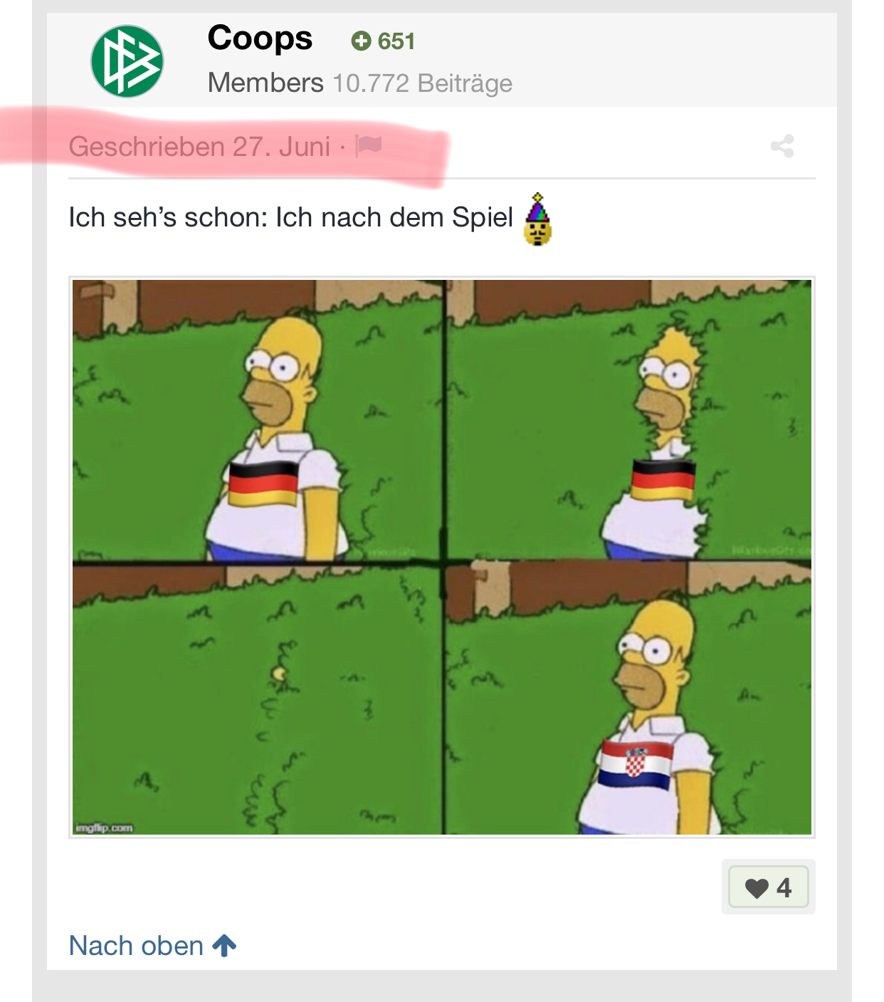This screenshot has height=1002, width=884.
Task: Click the Croatian flag on Homer's shirt
Action: (x=635, y=765)
